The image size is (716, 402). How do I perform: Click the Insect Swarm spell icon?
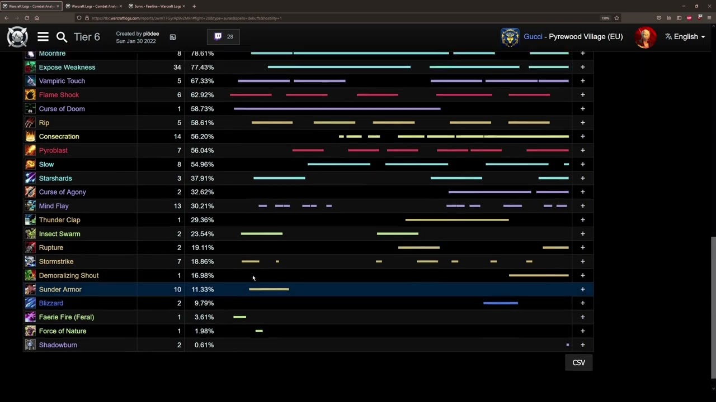pos(30,234)
